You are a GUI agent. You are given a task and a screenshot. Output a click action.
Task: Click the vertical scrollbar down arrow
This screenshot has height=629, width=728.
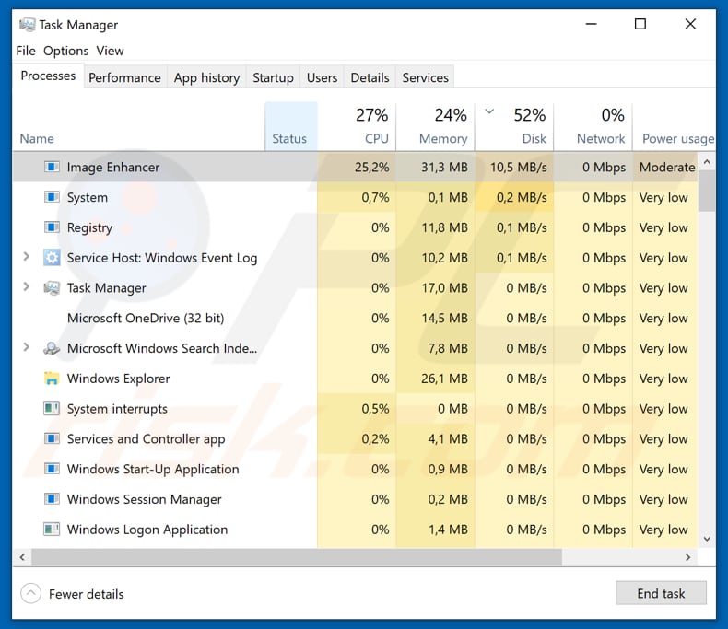(x=707, y=539)
